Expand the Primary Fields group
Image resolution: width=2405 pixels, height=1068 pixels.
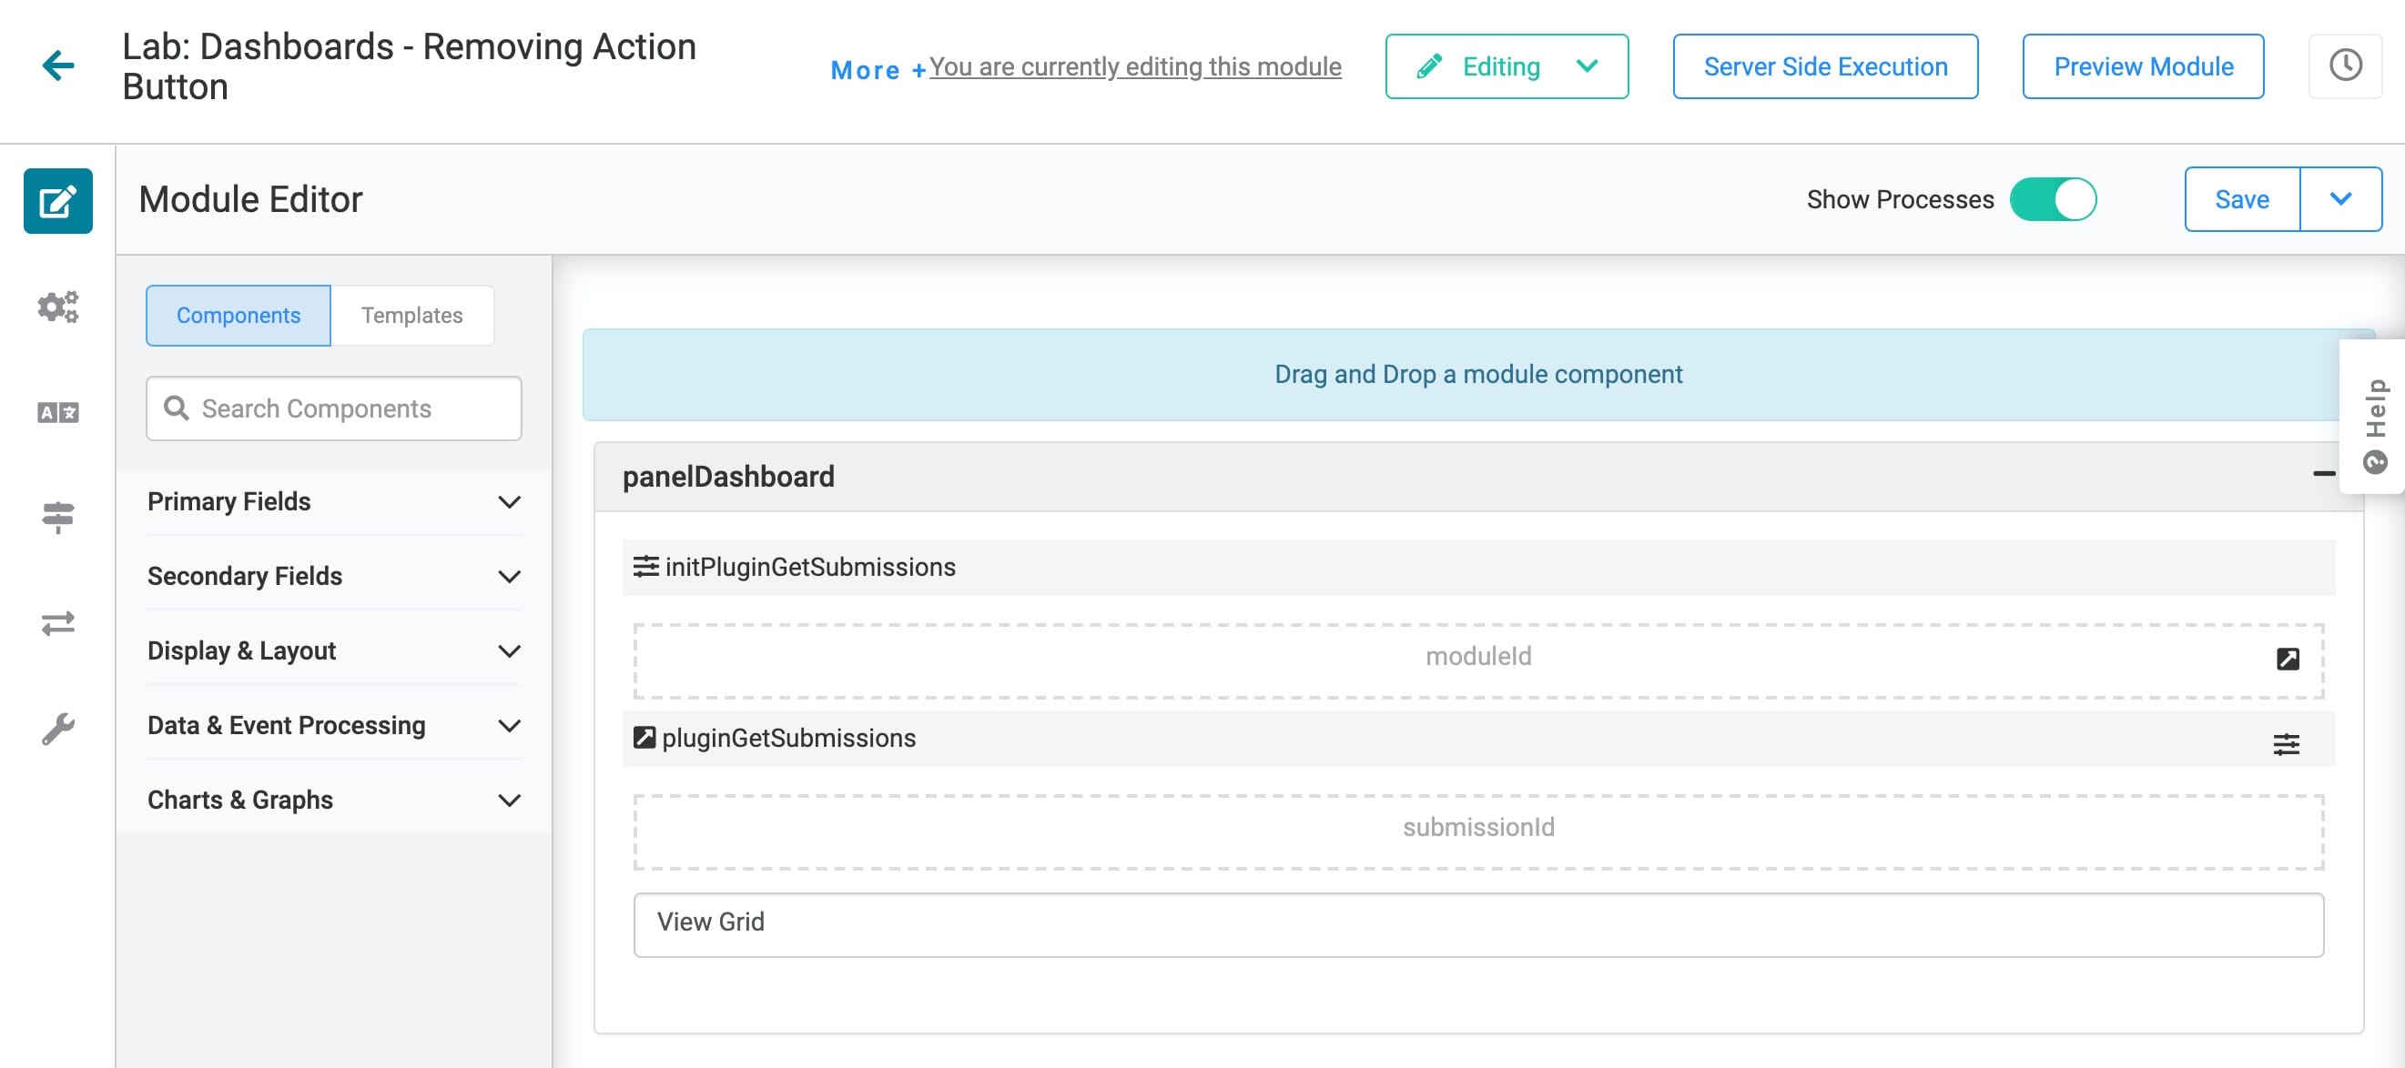point(333,502)
